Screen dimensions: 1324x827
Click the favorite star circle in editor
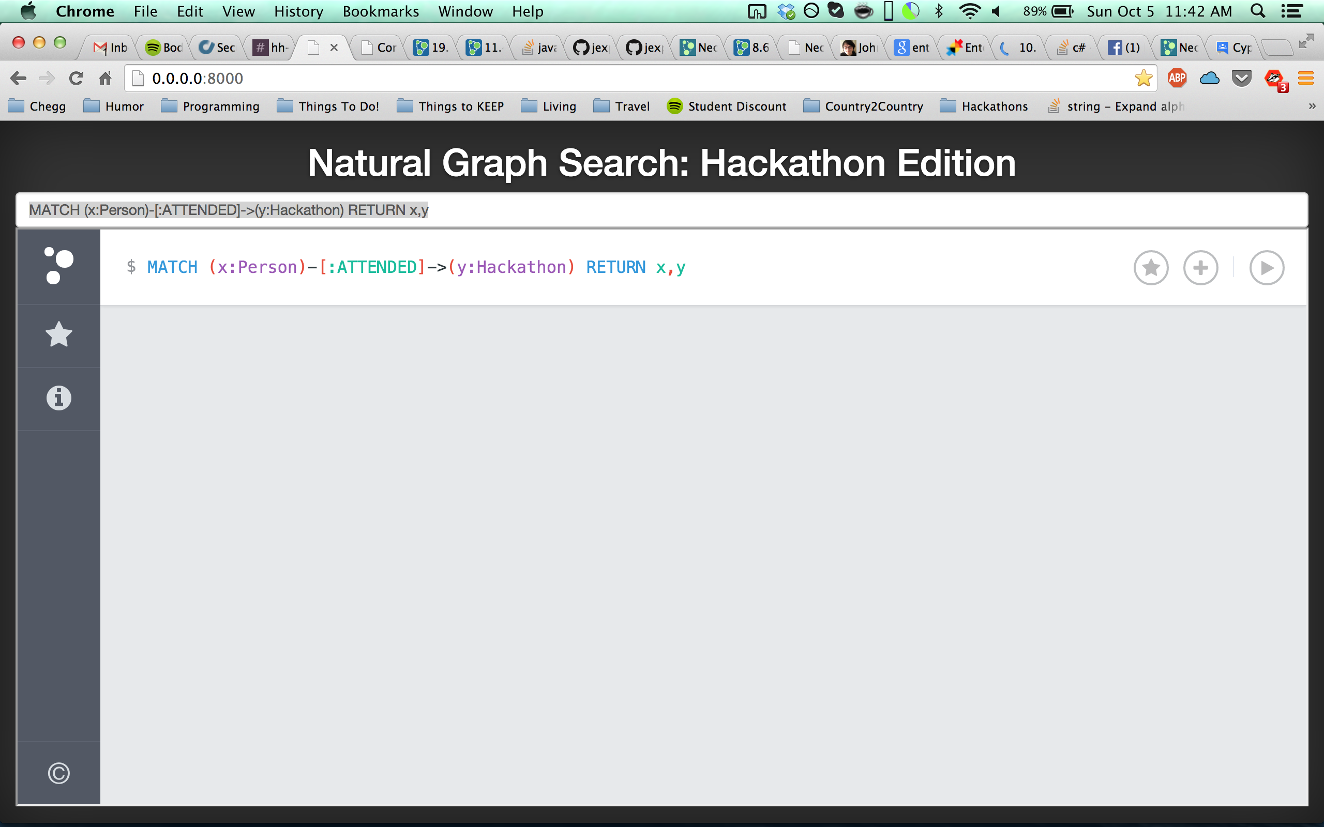[x=1151, y=267]
